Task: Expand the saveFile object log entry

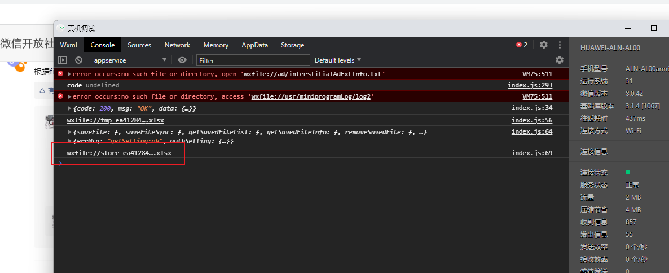Action: click(x=69, y=132)
